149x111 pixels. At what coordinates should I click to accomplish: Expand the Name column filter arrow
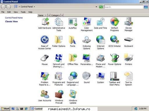[x=49, y=15]
